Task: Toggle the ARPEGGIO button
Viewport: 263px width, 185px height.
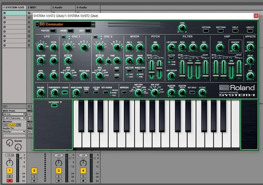Action: (124, 92)
